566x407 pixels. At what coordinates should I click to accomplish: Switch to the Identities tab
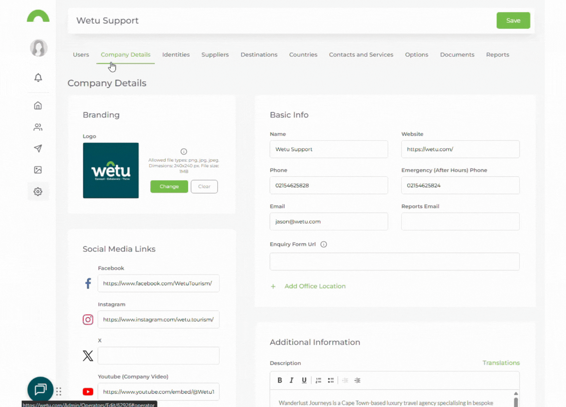[176, 55]
